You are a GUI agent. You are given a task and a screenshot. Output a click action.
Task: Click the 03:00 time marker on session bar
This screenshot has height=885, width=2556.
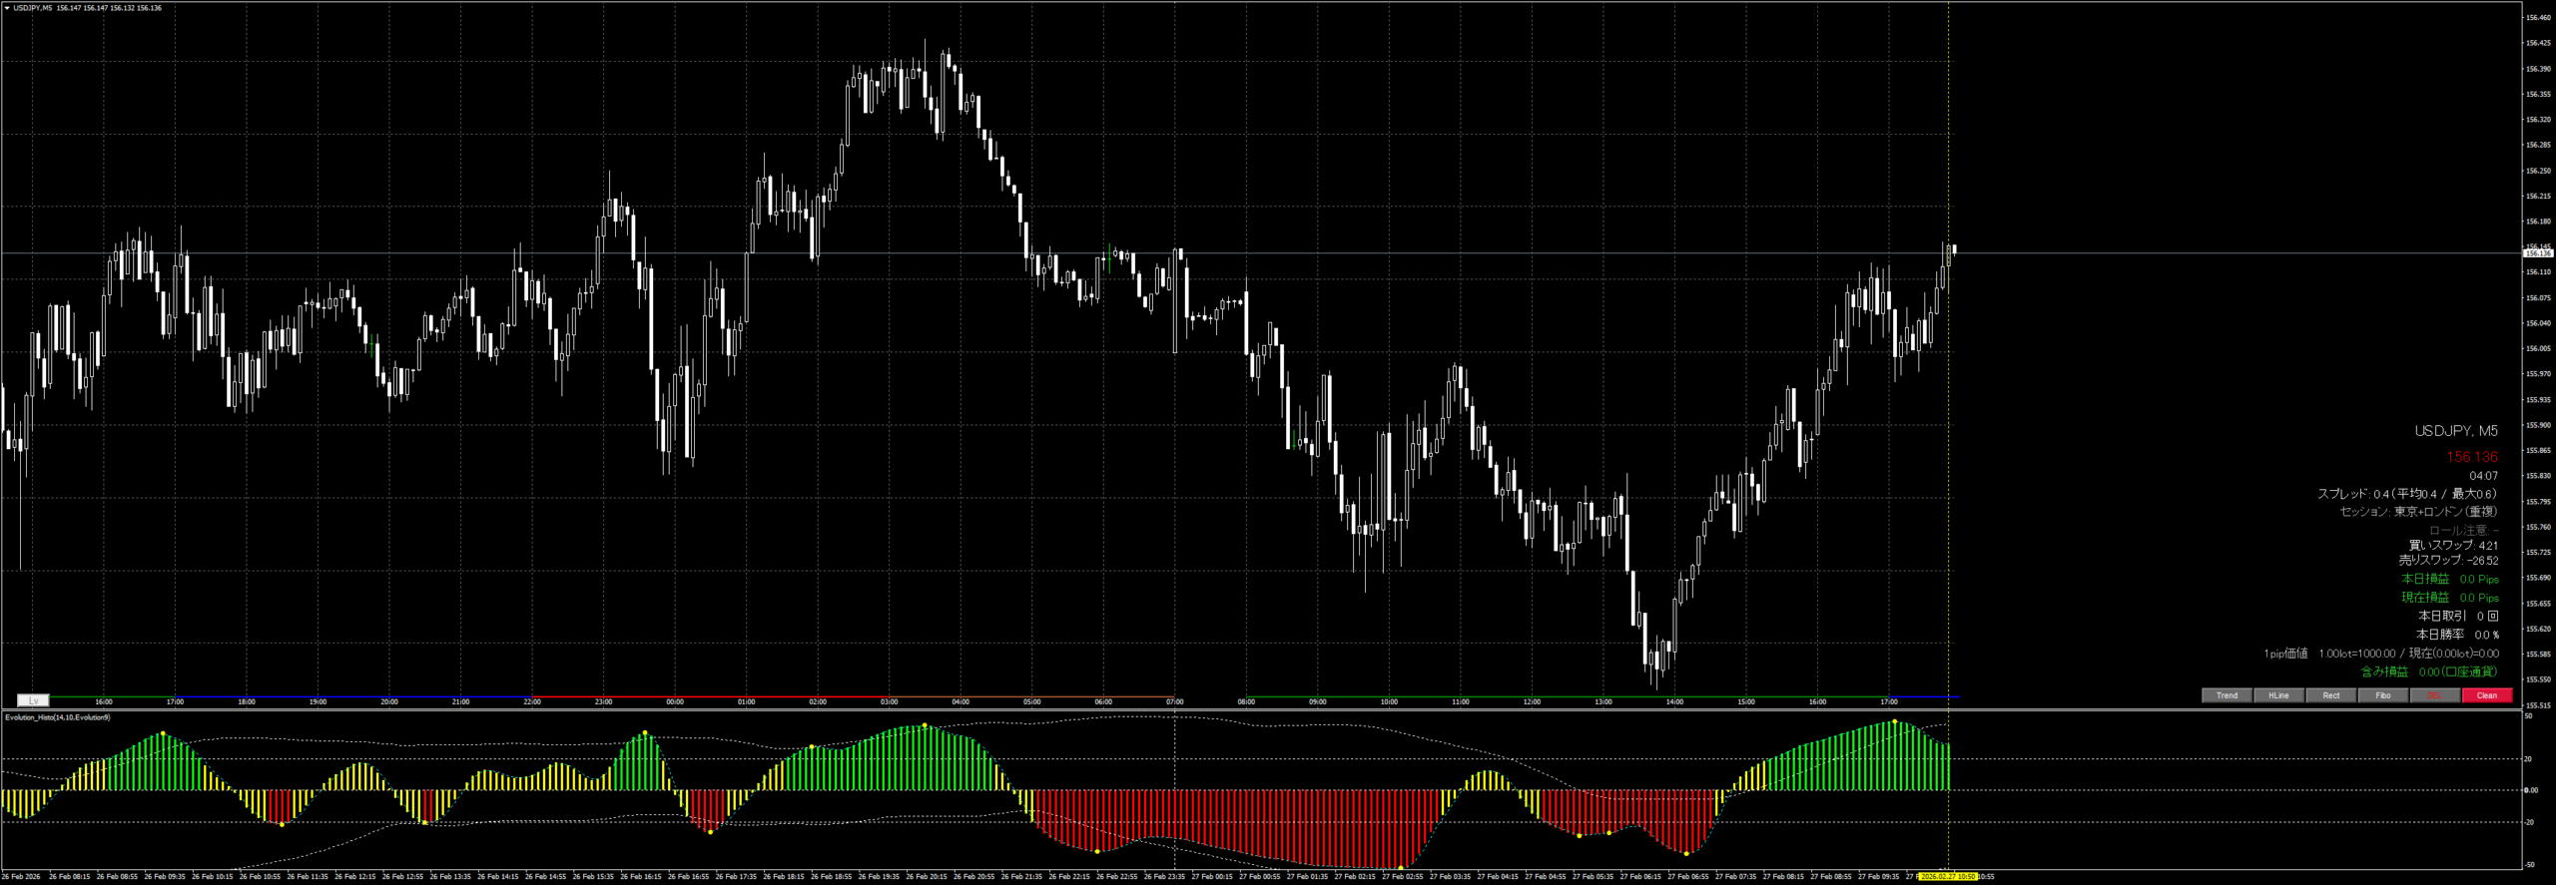click(x=889, y=701)
